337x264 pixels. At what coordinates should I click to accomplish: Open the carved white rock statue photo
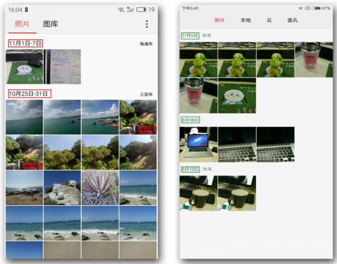click(62, 188)
